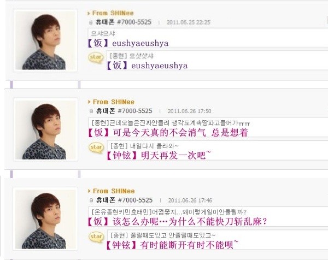This screenshot has height=260, width=328.
Task: Click the fan message box reading 으샤으샤
Action: click(208, 38)
